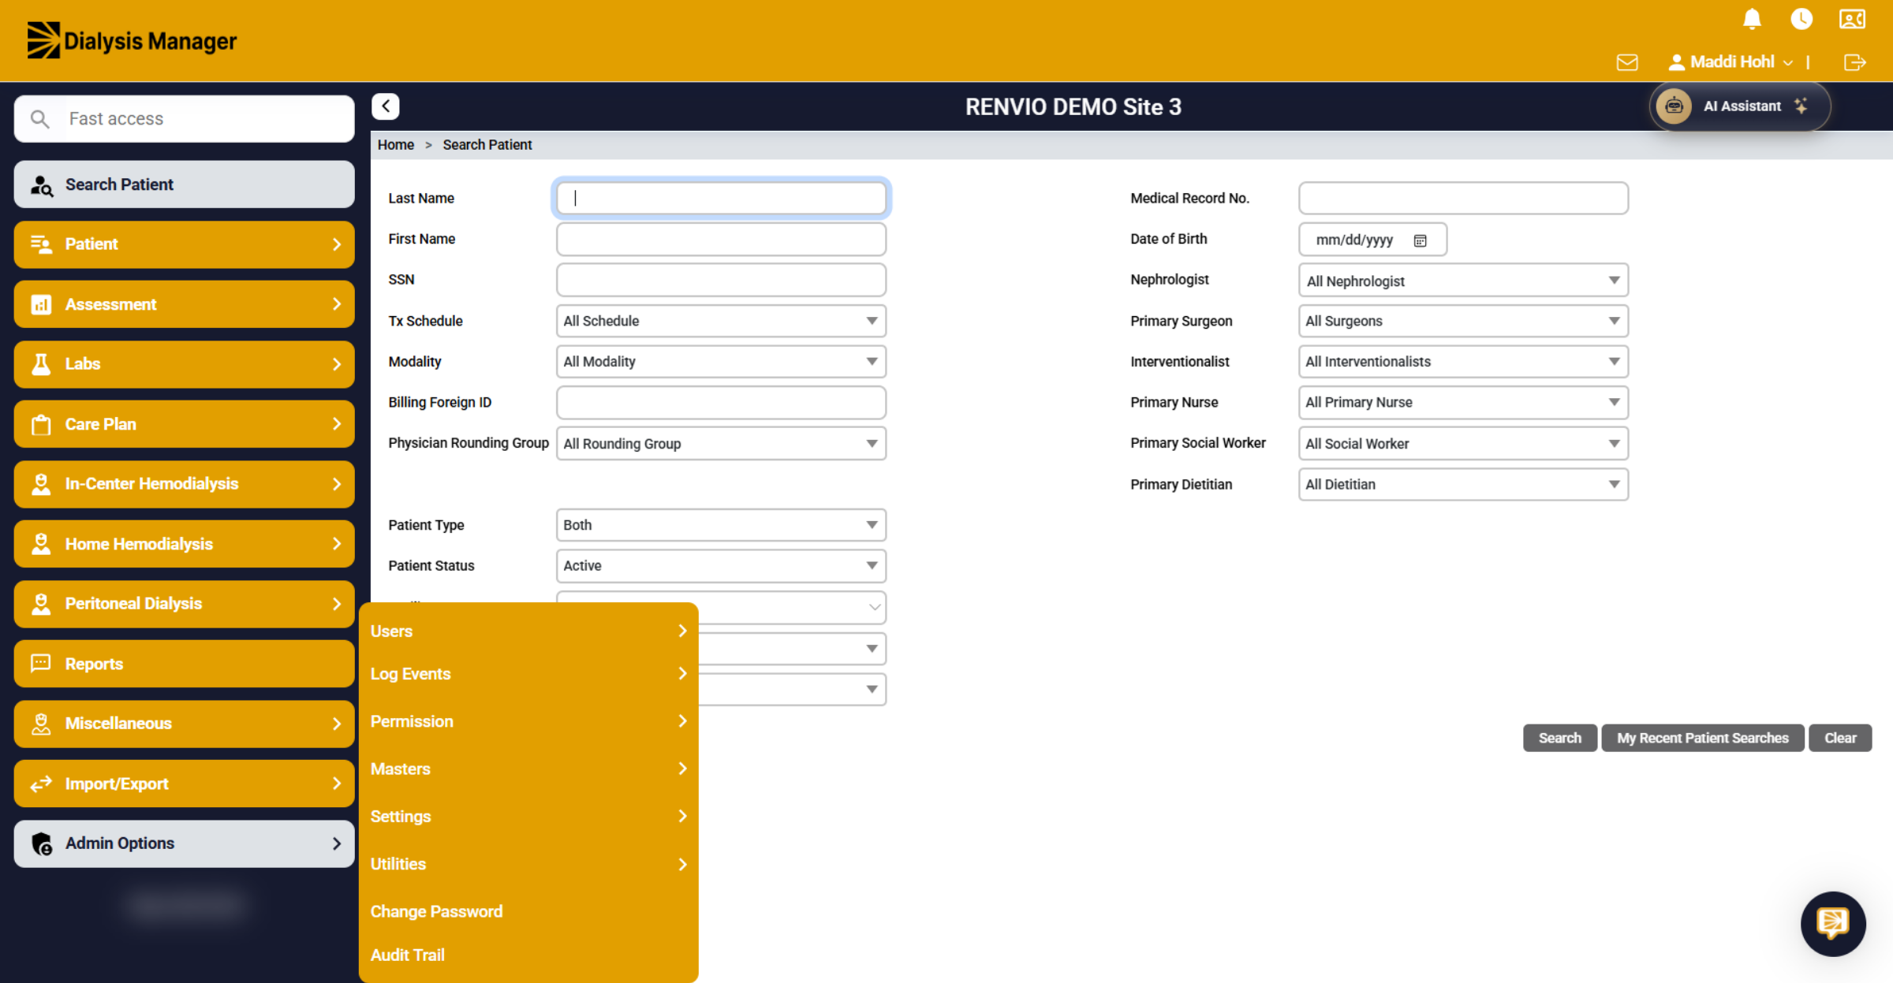Click the Medical Record No. field
The width and height of the screenshot is (1893, 983).
tap(1463, 199)
